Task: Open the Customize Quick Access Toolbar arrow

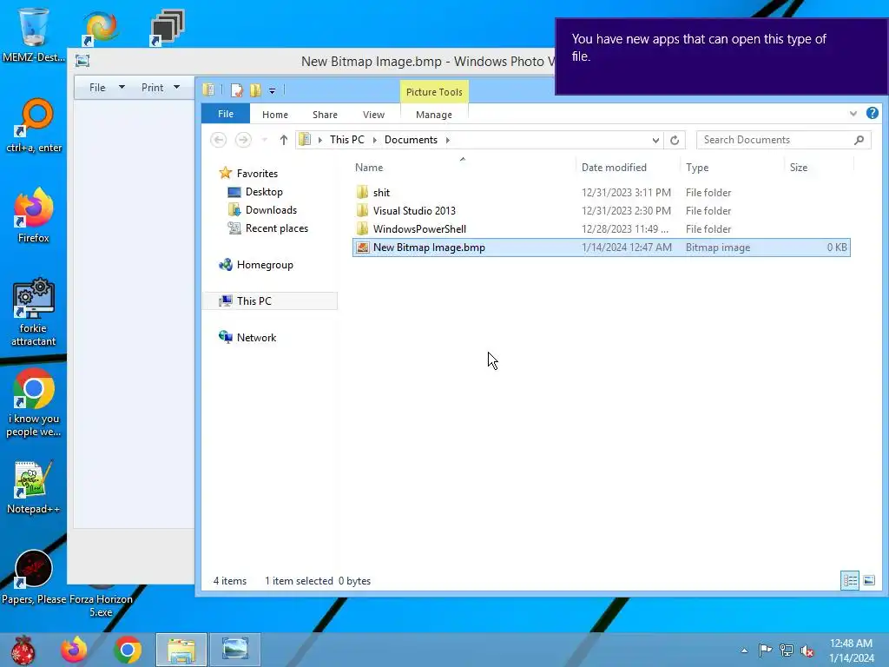Action: tap(272, 90)
